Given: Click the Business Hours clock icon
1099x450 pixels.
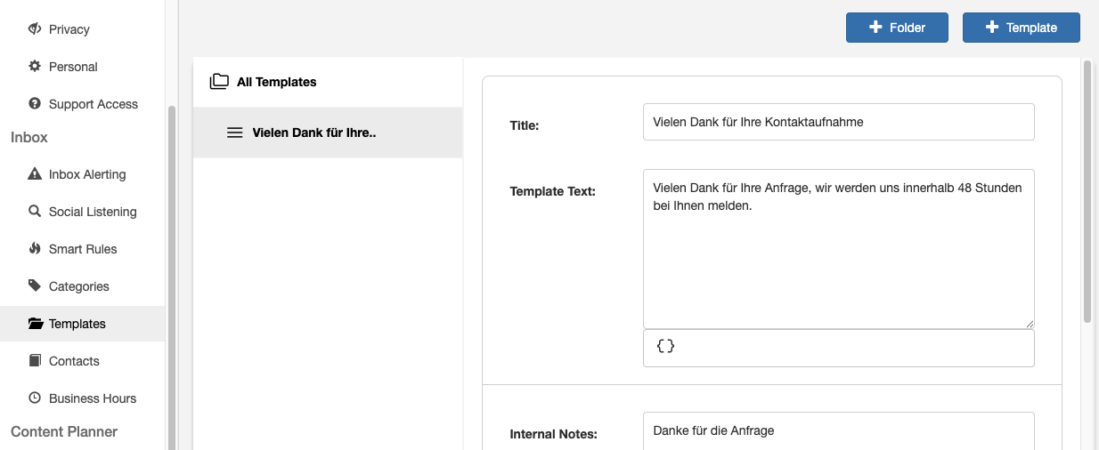Looking at the screenshot, I should [x=35, y=398].
